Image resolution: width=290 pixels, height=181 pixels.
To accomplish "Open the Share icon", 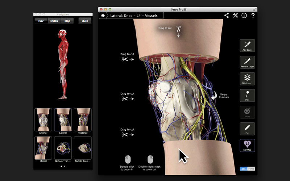I will tap(227, 15).
